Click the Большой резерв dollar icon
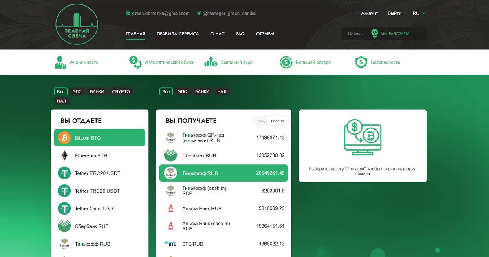489x257 pixels. coord(286,62)
